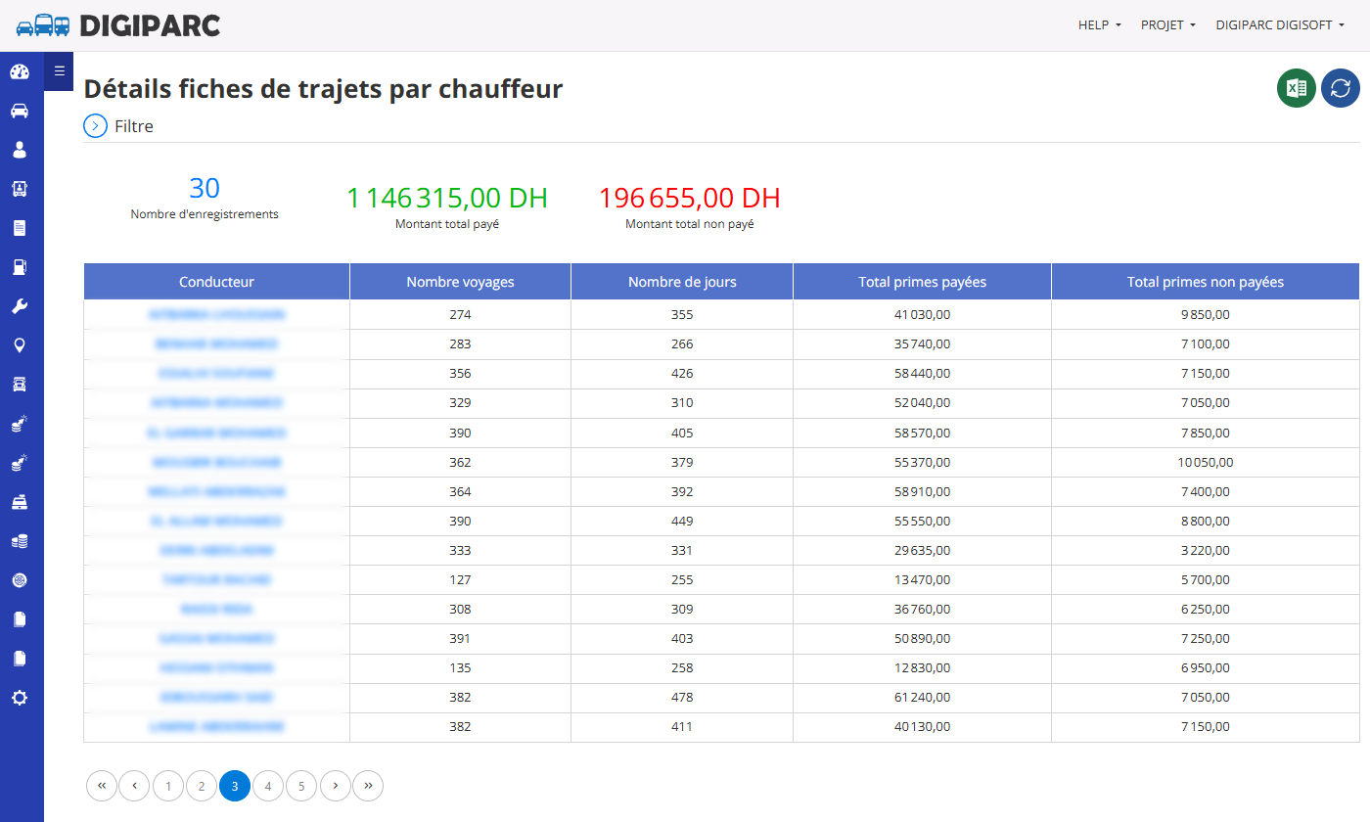The image size is (1370, 822).
Task: Sort by the Nombre voyages column header
Action: point(460,282)
